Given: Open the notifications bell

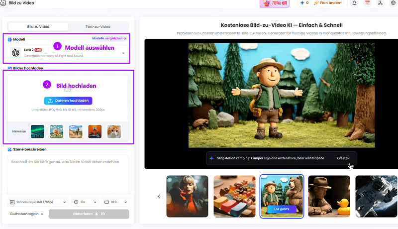Looking at the screenshot, I should [354, 3].
